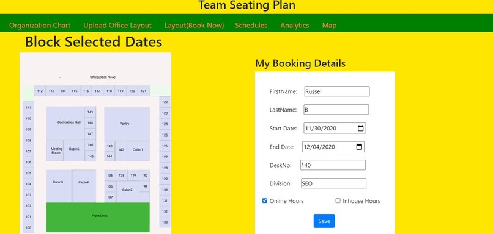Choose desk 100 in left column
The height and width of the screenshot is (234, 493).
pos(28,227)
